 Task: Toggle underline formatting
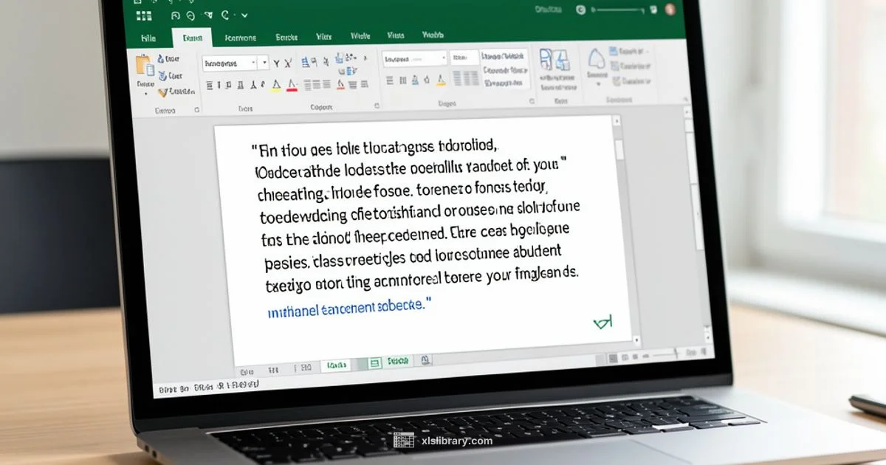(x=228, y=85)
